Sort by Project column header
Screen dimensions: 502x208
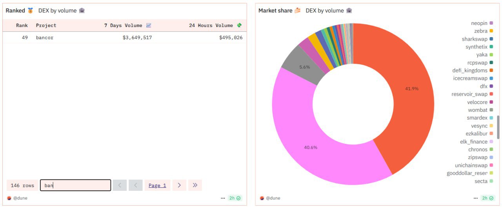[46, 25]
